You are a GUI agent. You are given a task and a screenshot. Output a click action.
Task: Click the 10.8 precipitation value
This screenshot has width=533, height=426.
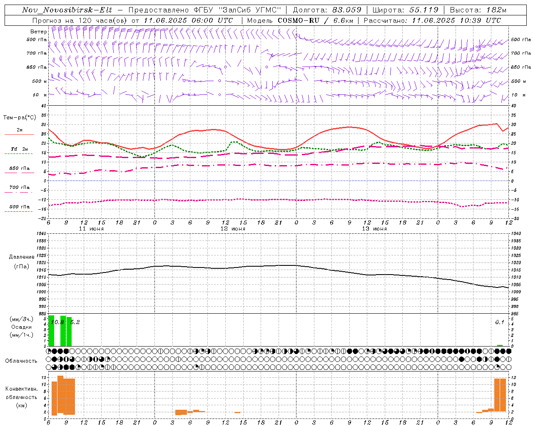[x=57, y=322]
